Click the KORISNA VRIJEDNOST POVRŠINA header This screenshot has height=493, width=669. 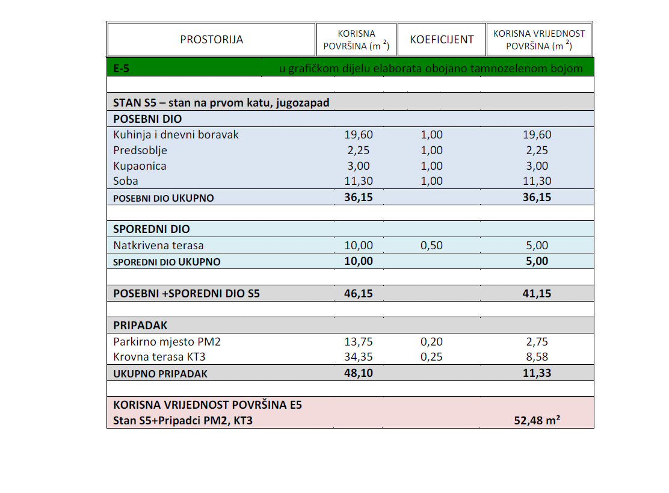pyautogui.click(x=539, y=40)
